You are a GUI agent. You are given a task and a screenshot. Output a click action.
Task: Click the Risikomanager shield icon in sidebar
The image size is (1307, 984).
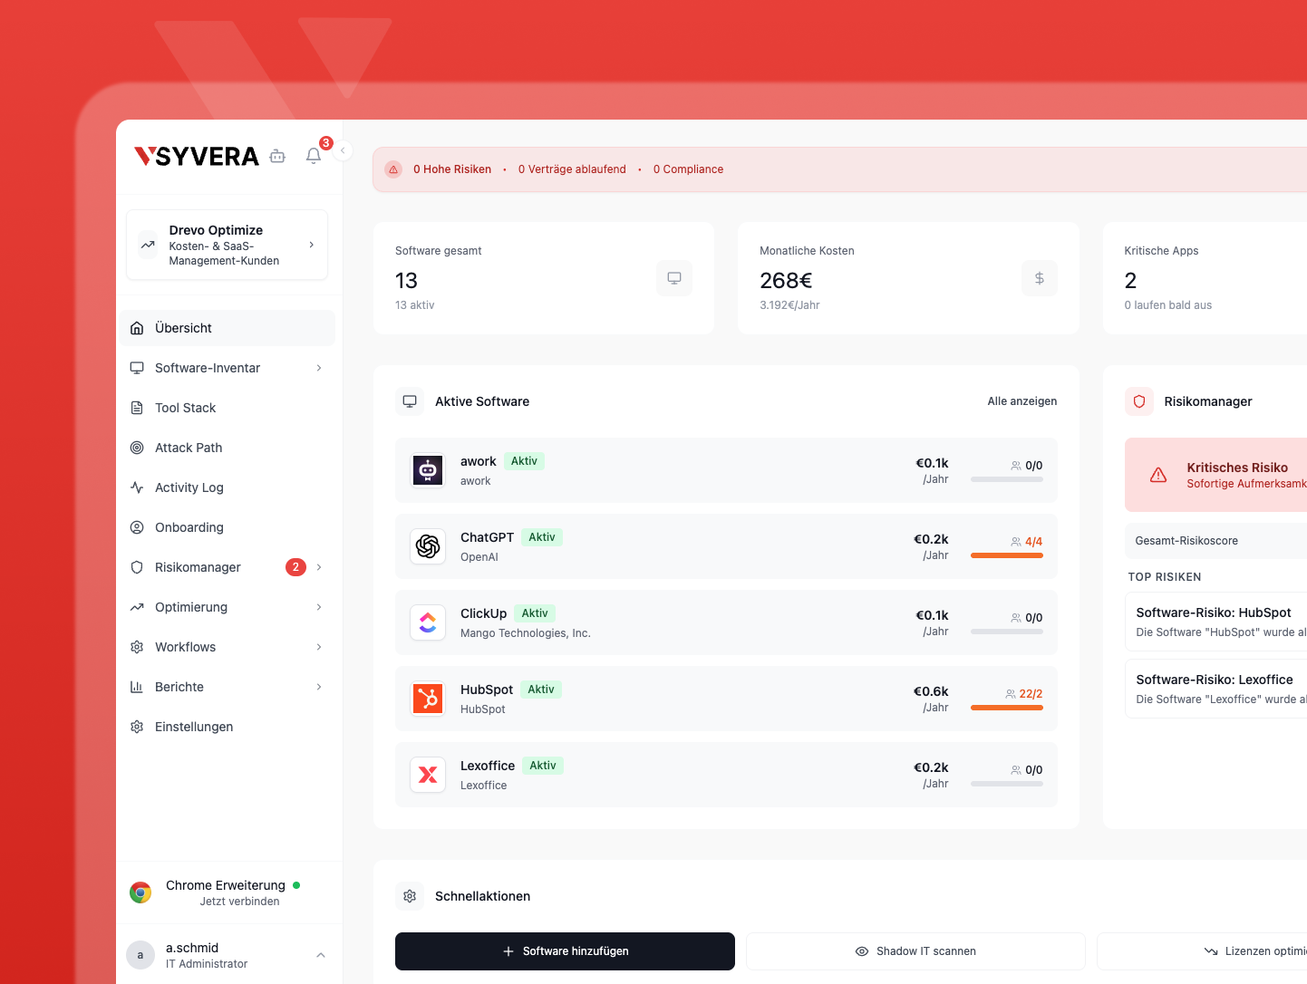(137, 567)
